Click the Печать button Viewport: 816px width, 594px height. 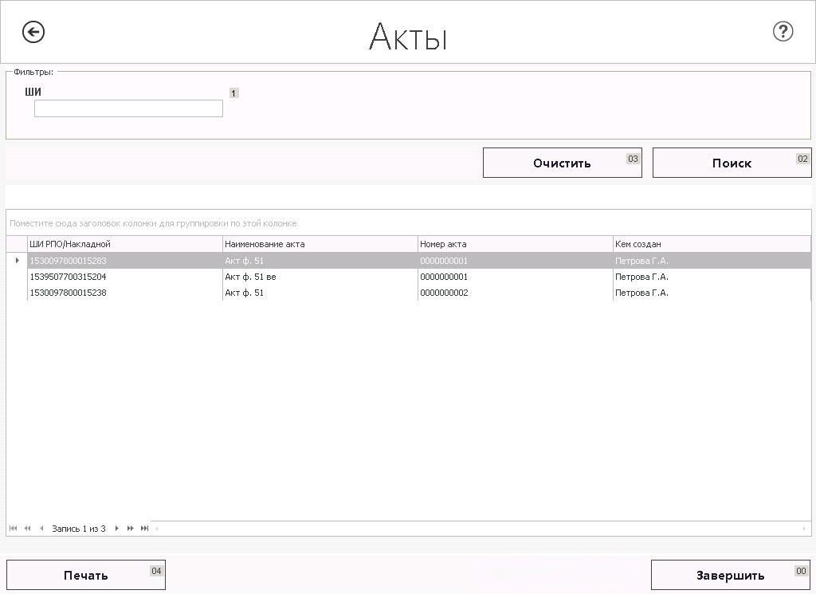click(86, 575)
